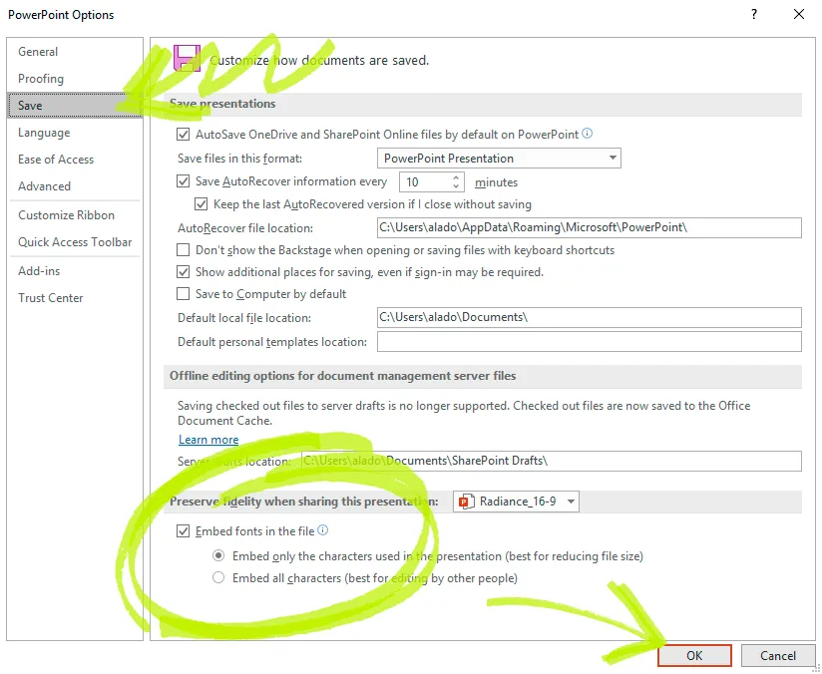Screen dimensions: 822x674
Task: Follow the Learn more link
Action: coord(208,440)
